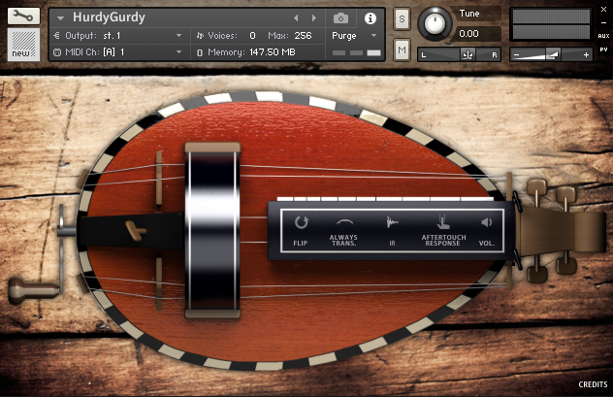Minimize instrument header with the dash button

[603, 22]
